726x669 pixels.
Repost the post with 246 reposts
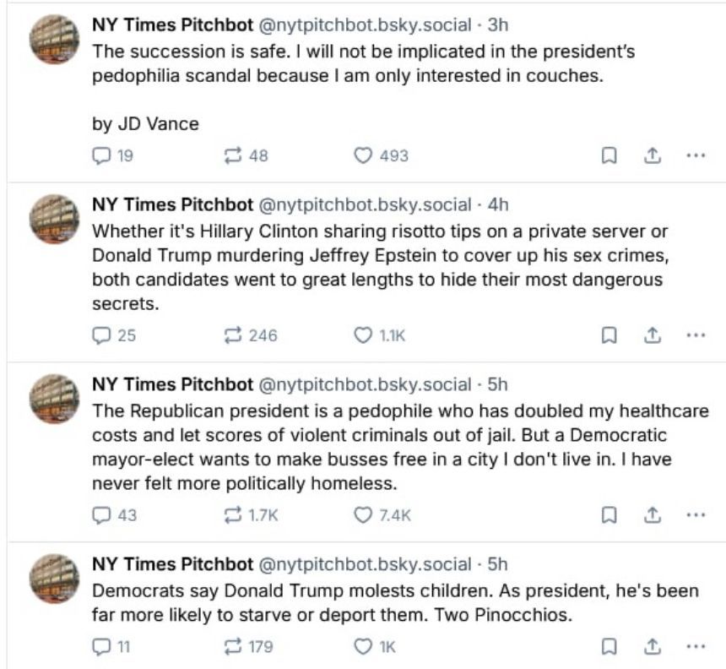pyautogui.click(x=231, y=335)
